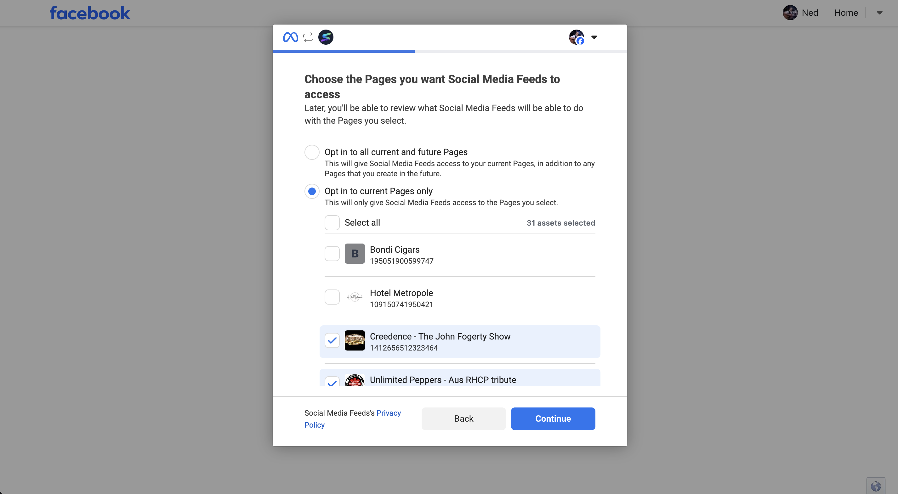The width and height of the screenshot is (898, 494).
Task: Click the Creedence page thumbnail
Action: (x=355, y=340)
